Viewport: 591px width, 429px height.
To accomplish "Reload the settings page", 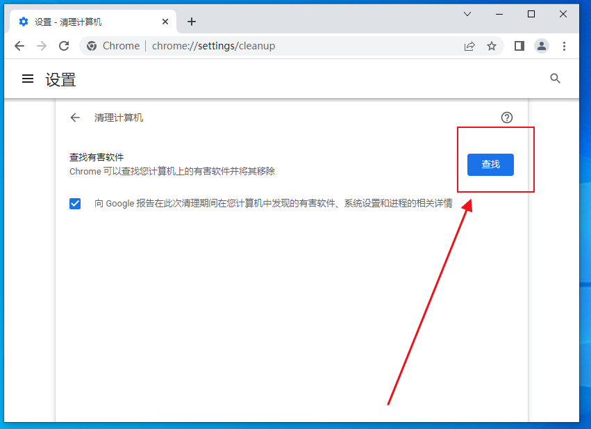I will tap(64, 46).
